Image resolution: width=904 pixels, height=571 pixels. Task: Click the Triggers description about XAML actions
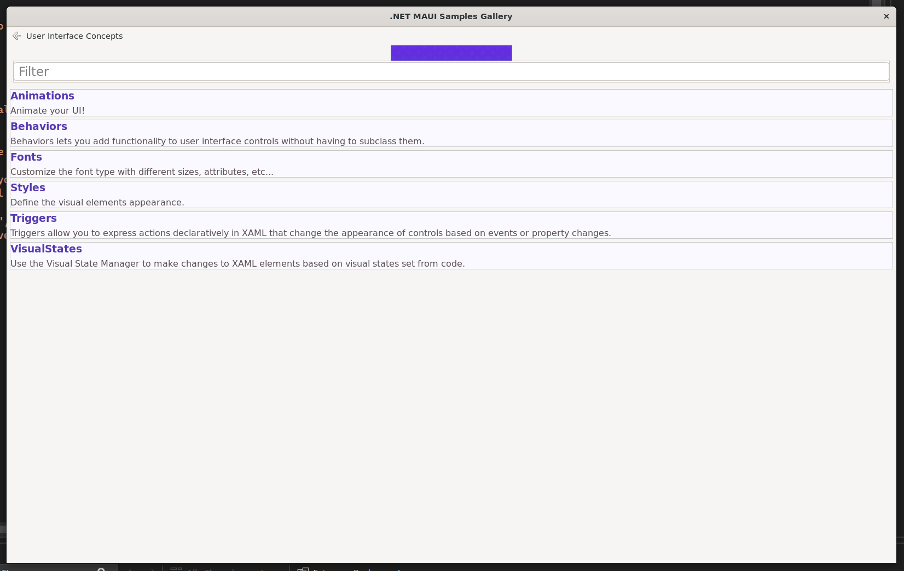(310, 233)
